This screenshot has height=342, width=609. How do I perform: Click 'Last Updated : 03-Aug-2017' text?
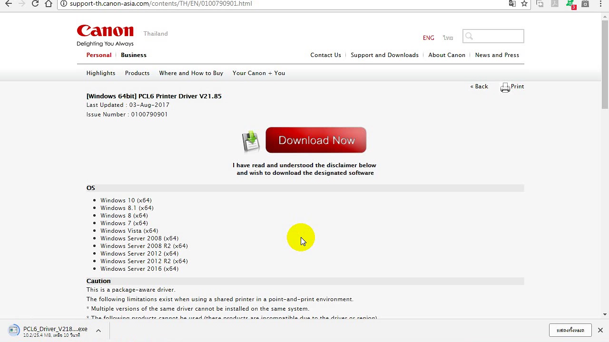pos(128,105)
